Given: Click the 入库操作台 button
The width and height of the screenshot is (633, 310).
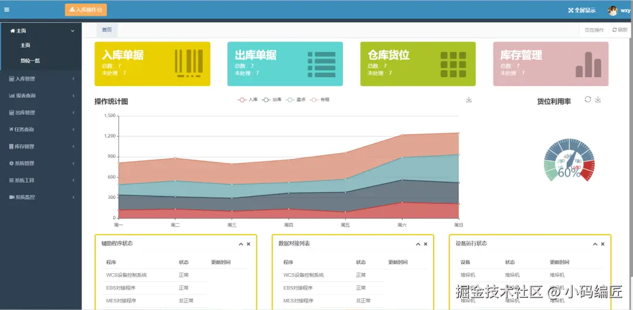Looking at the screenshot, I should [86, 10].
